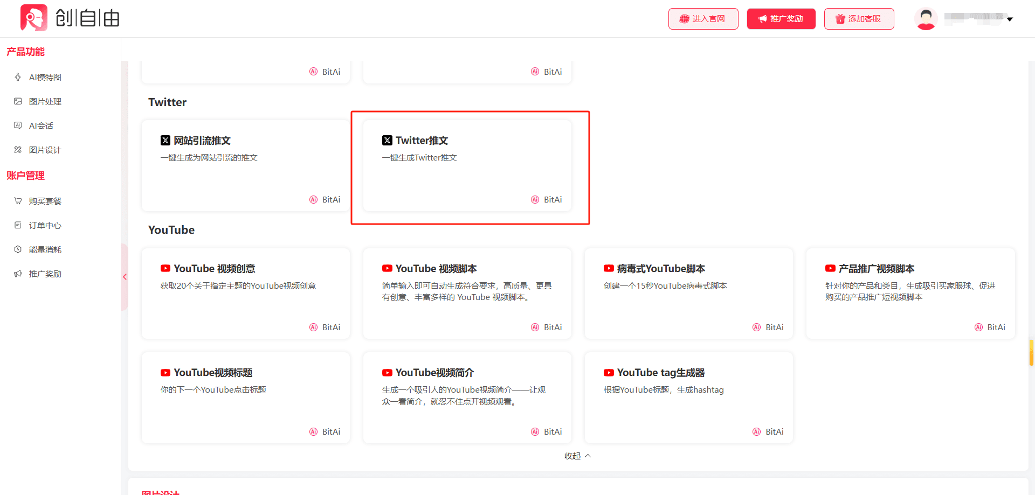Open YouTube tag生成器 card

tap(689, 398)
